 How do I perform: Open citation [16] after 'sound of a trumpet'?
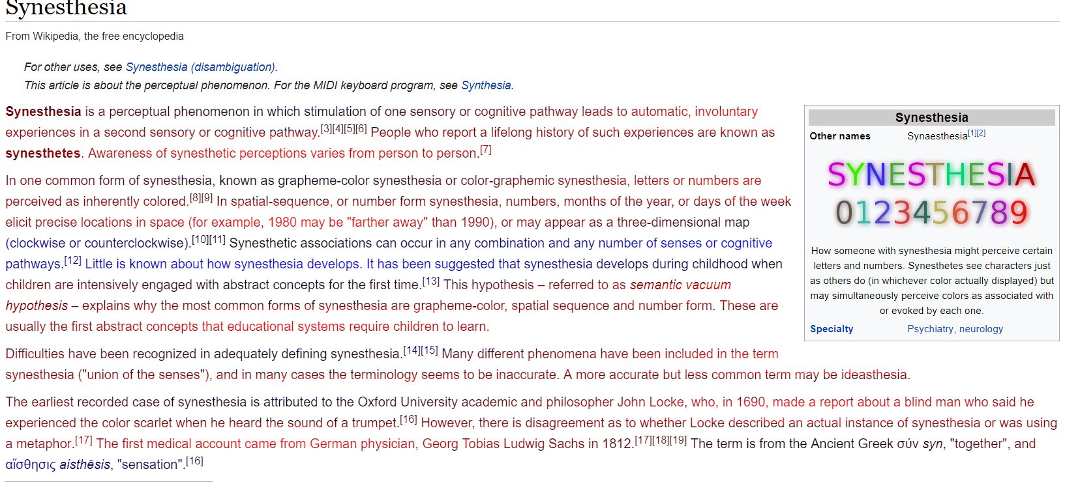[x=409, y=419]
